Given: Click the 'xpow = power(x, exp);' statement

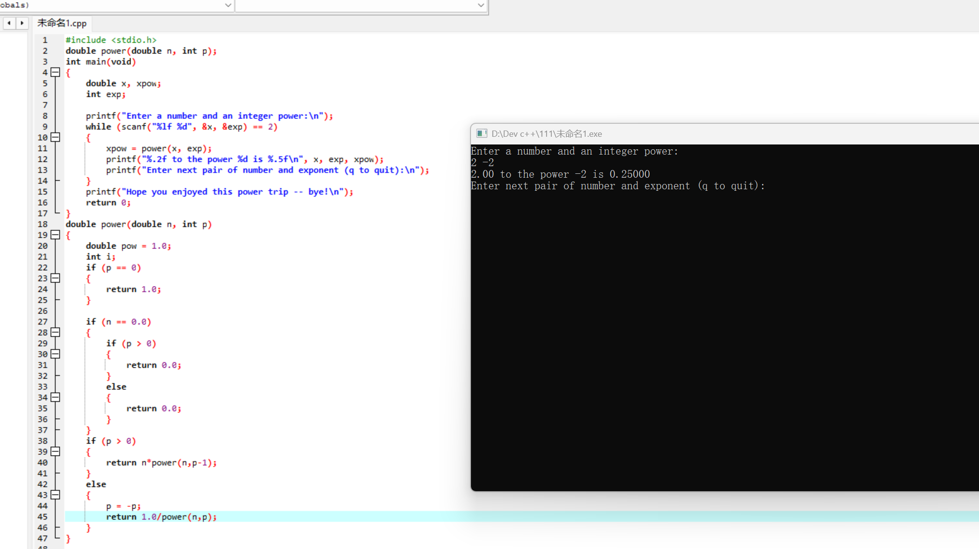Looking at the screenshot, I should tap(159, 148).
